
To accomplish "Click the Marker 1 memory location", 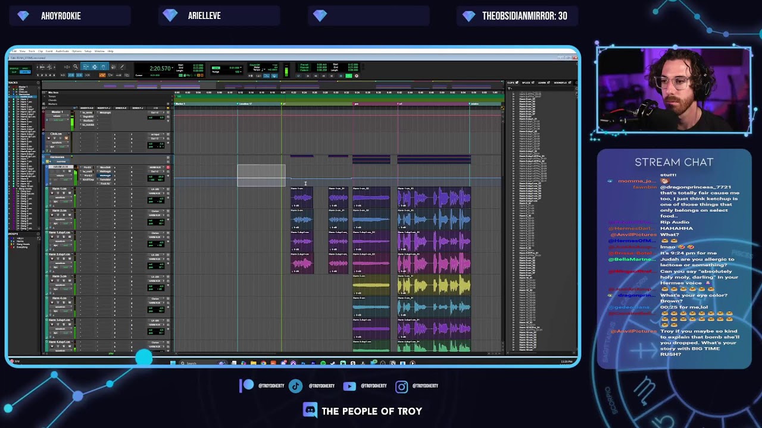I will [x=180, y=104].
